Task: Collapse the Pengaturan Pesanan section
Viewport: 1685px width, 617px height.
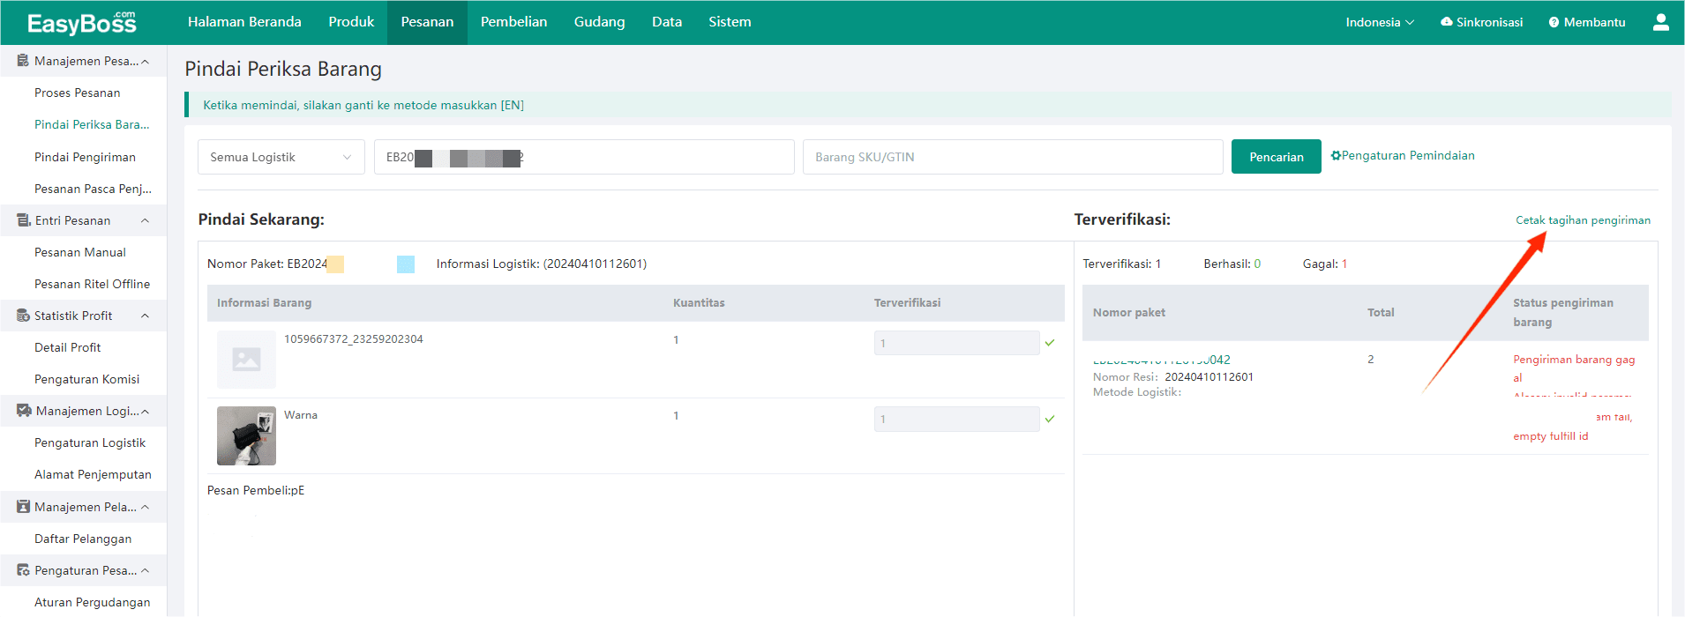Action: click(x=145, y=570)
